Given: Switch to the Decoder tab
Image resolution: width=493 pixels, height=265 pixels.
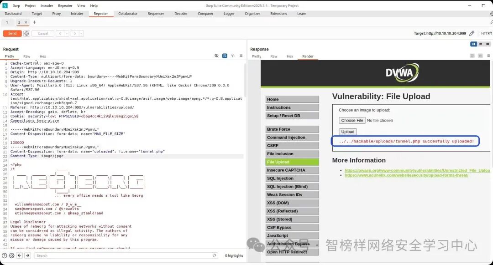Looking at the screenshot, I should tap(181, 14).
